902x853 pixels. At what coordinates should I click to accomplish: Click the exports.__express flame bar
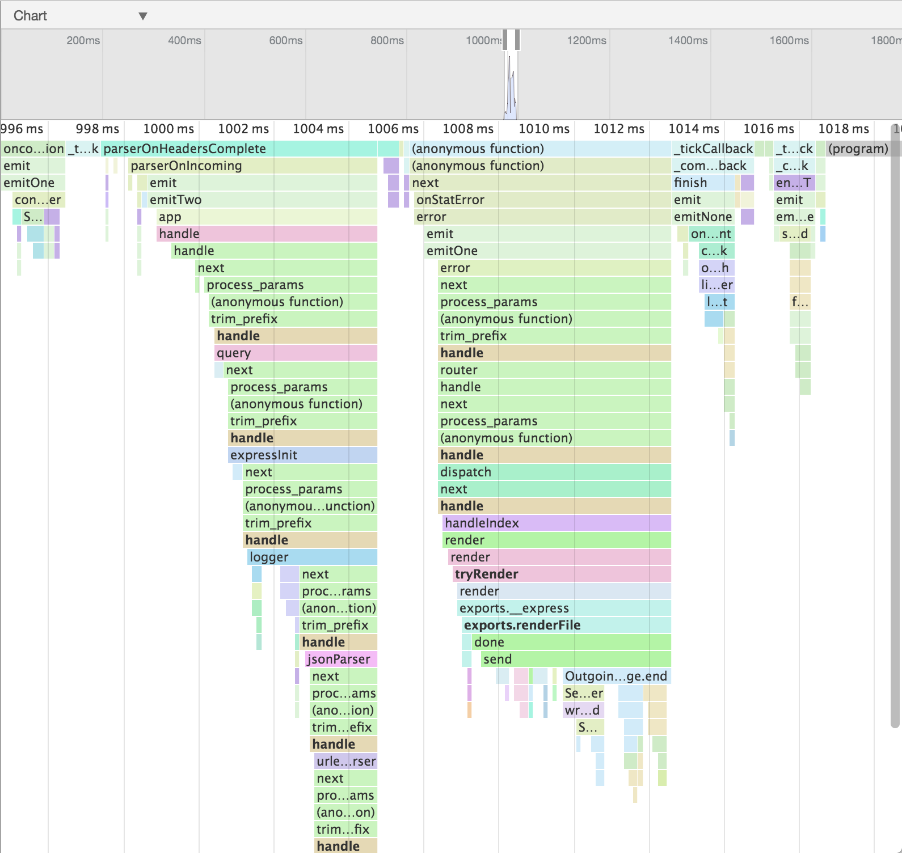pos(564,608)
